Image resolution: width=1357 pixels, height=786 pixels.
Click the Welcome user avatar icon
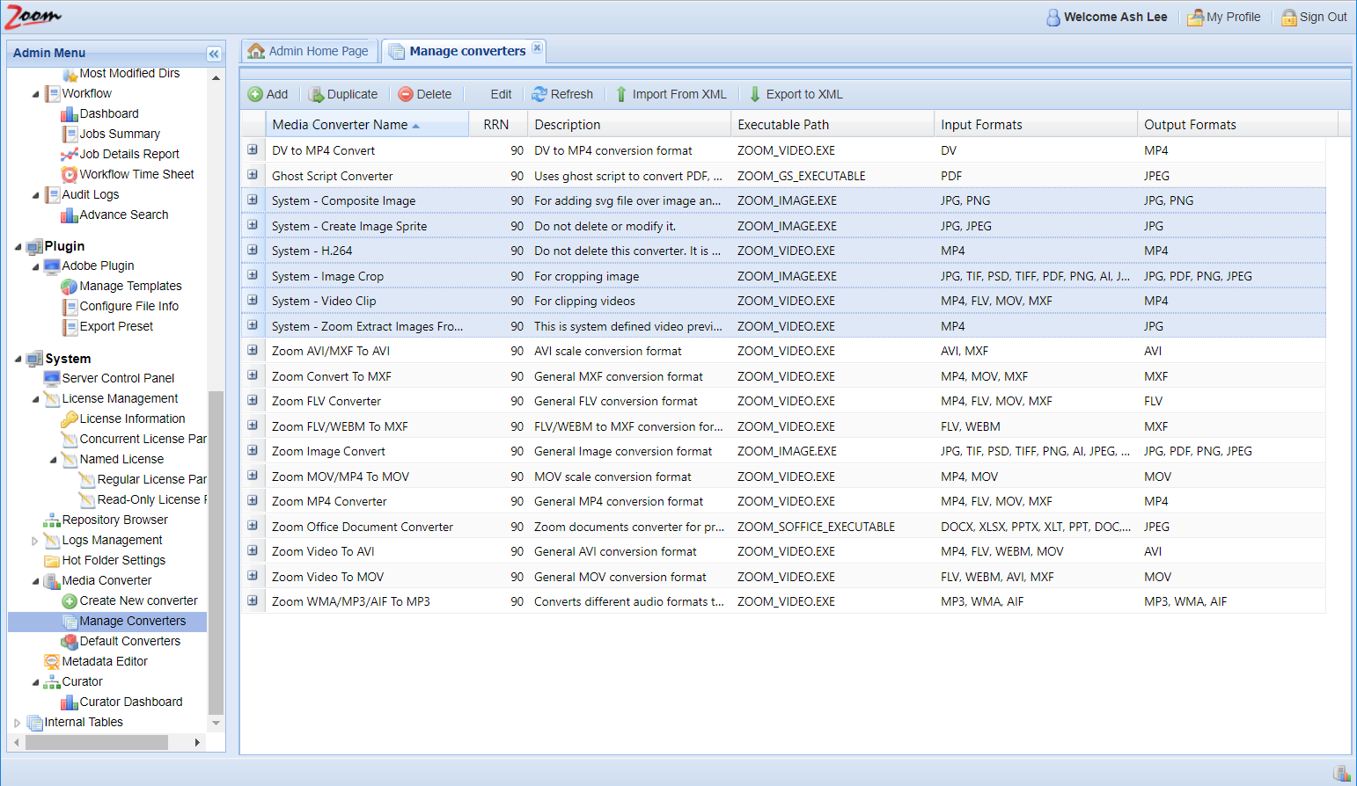click(1053, 17)
